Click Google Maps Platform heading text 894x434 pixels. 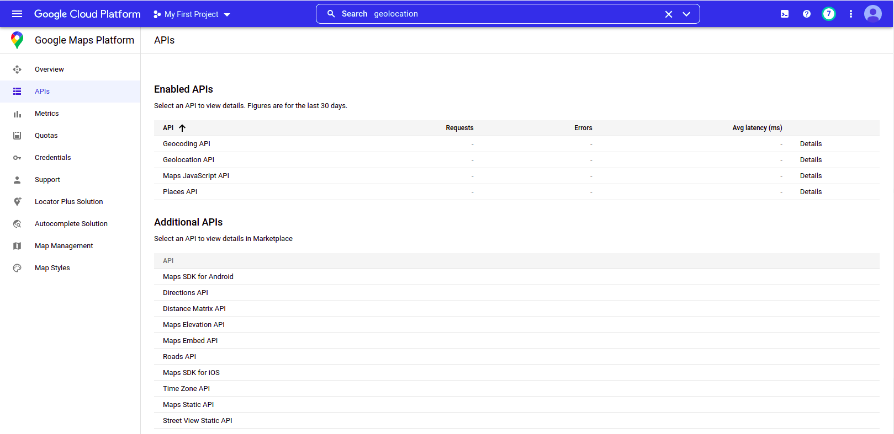(84, 40)
